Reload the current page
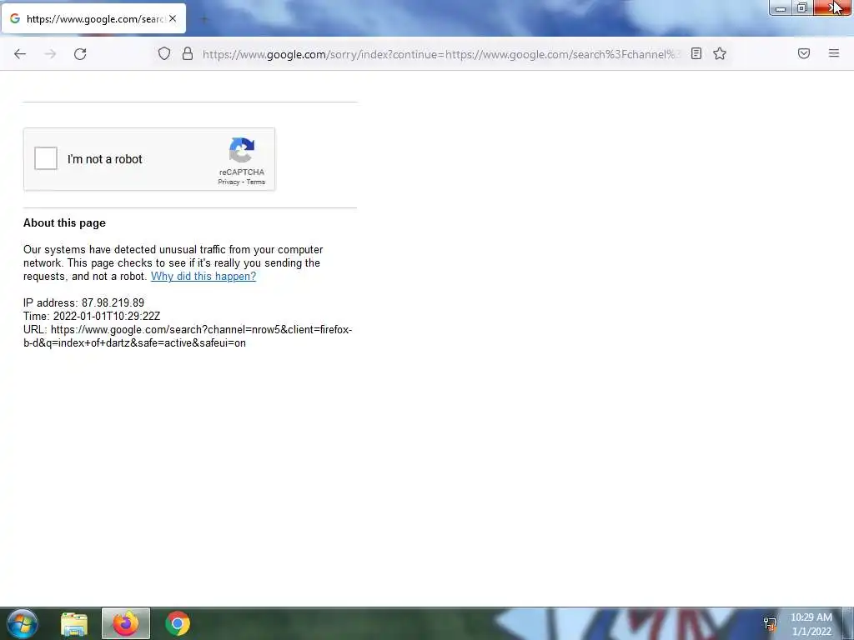The width and height of the screenshot is (854, 640). 80,54
